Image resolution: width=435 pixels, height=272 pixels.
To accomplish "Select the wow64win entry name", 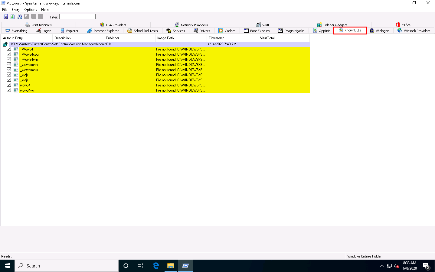I will point(28,90).
